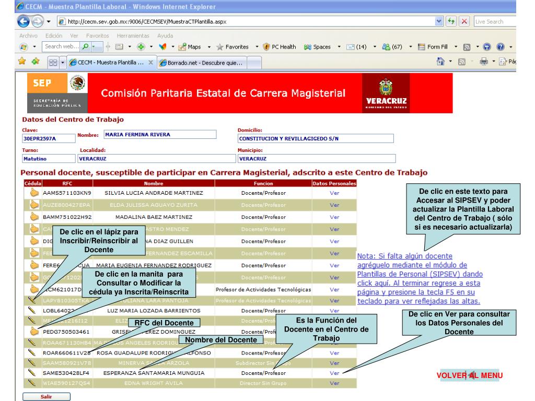The height and width of the screenshot is (401, 535).
Task: Open a new blank tab
Action: (x=254, y=63)
